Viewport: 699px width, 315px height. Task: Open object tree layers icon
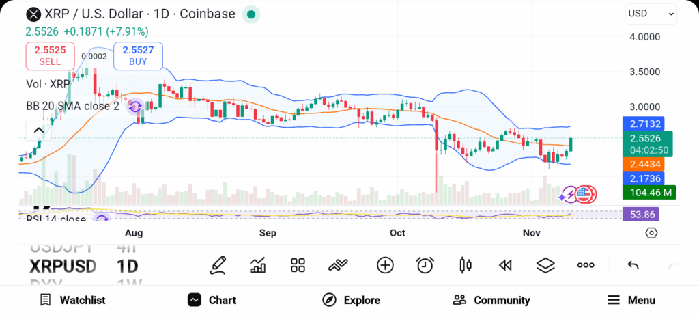[545, 265]
